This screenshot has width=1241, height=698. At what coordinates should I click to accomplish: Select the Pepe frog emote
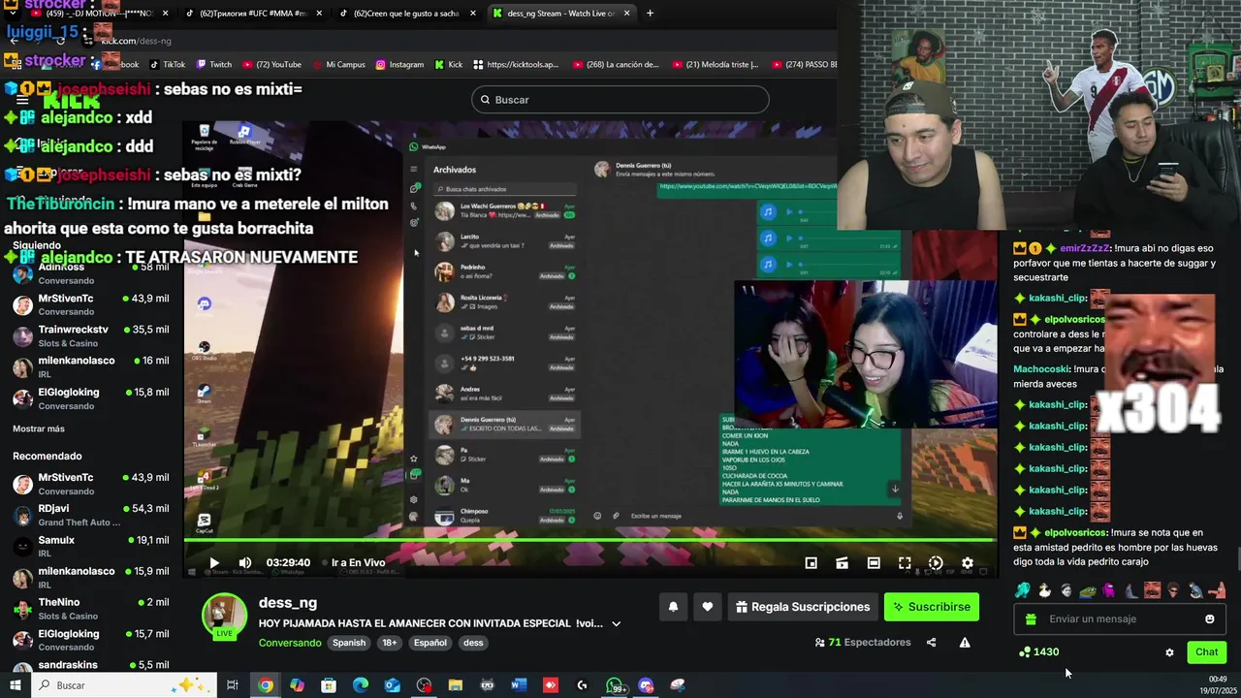point(1088,590)
